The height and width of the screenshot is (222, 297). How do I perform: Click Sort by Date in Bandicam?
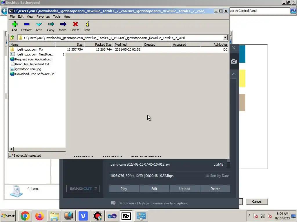[217, 176]
